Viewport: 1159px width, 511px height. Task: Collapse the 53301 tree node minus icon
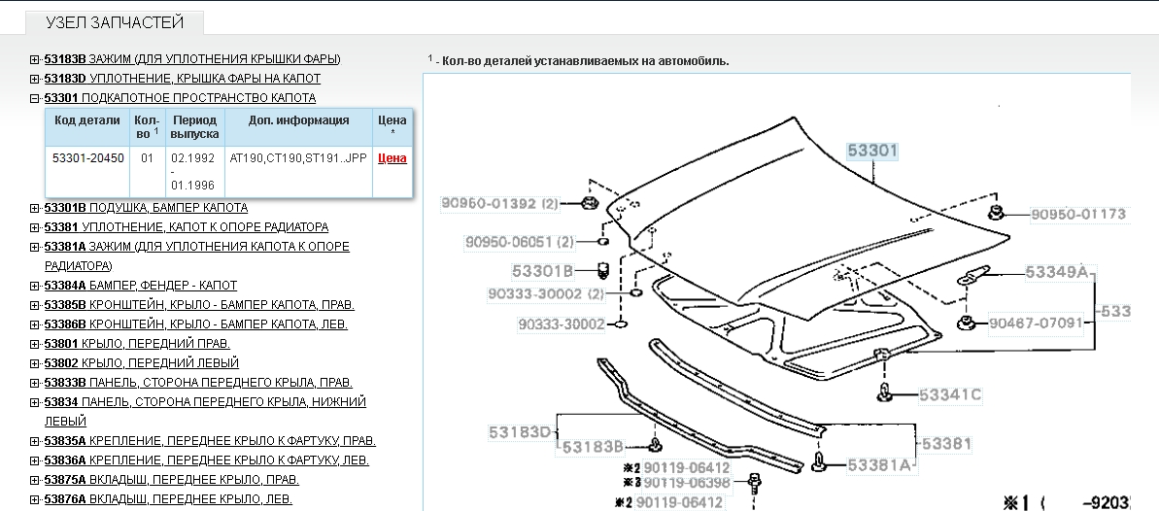click(x=35, y=99)
